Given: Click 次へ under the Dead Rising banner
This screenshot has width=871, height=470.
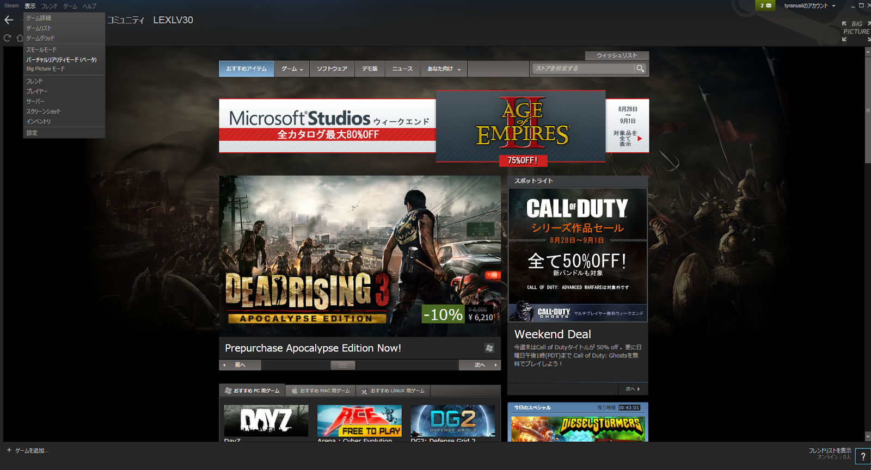Looking at the screenshot, I should click(480, 365).
